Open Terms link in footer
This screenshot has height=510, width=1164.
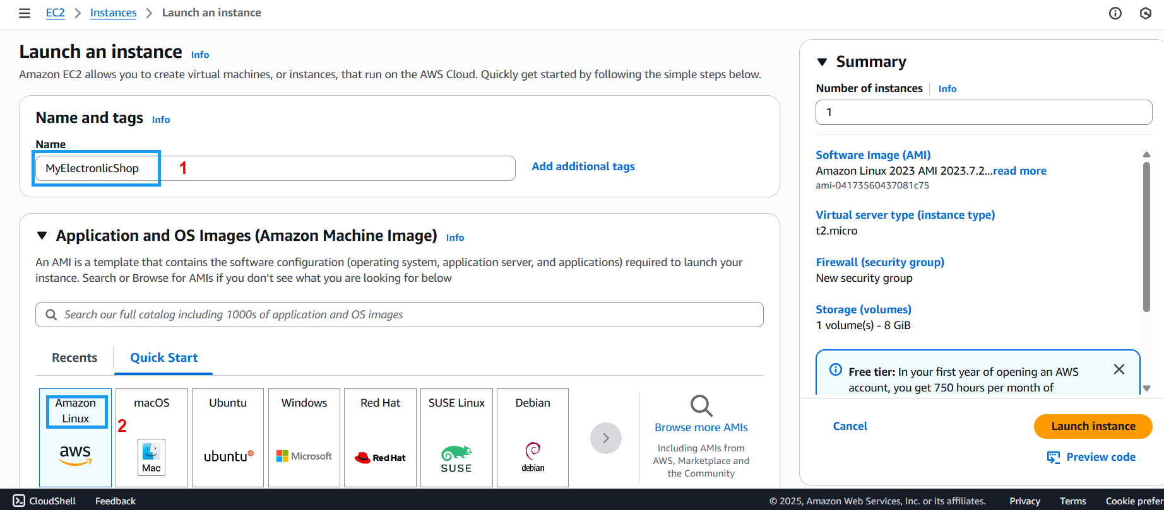1072,501
